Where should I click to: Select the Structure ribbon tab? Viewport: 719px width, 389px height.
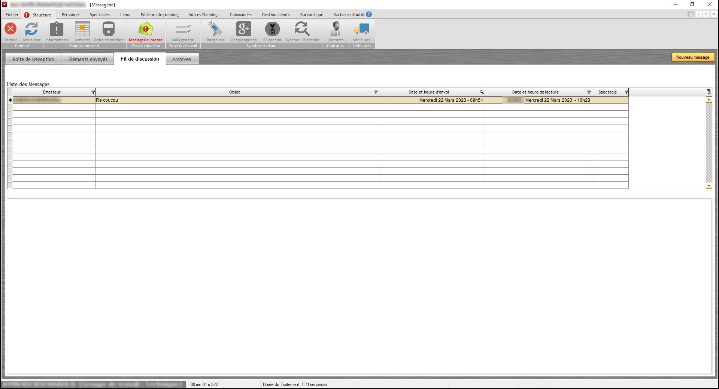[39, 15]
